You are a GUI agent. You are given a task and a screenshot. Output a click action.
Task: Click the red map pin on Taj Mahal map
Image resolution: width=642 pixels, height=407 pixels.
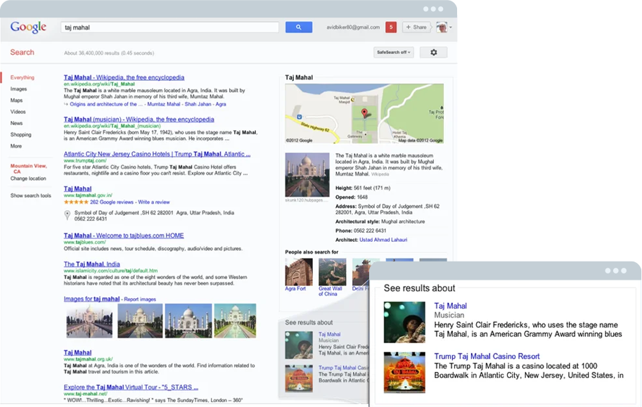point(364,113)
